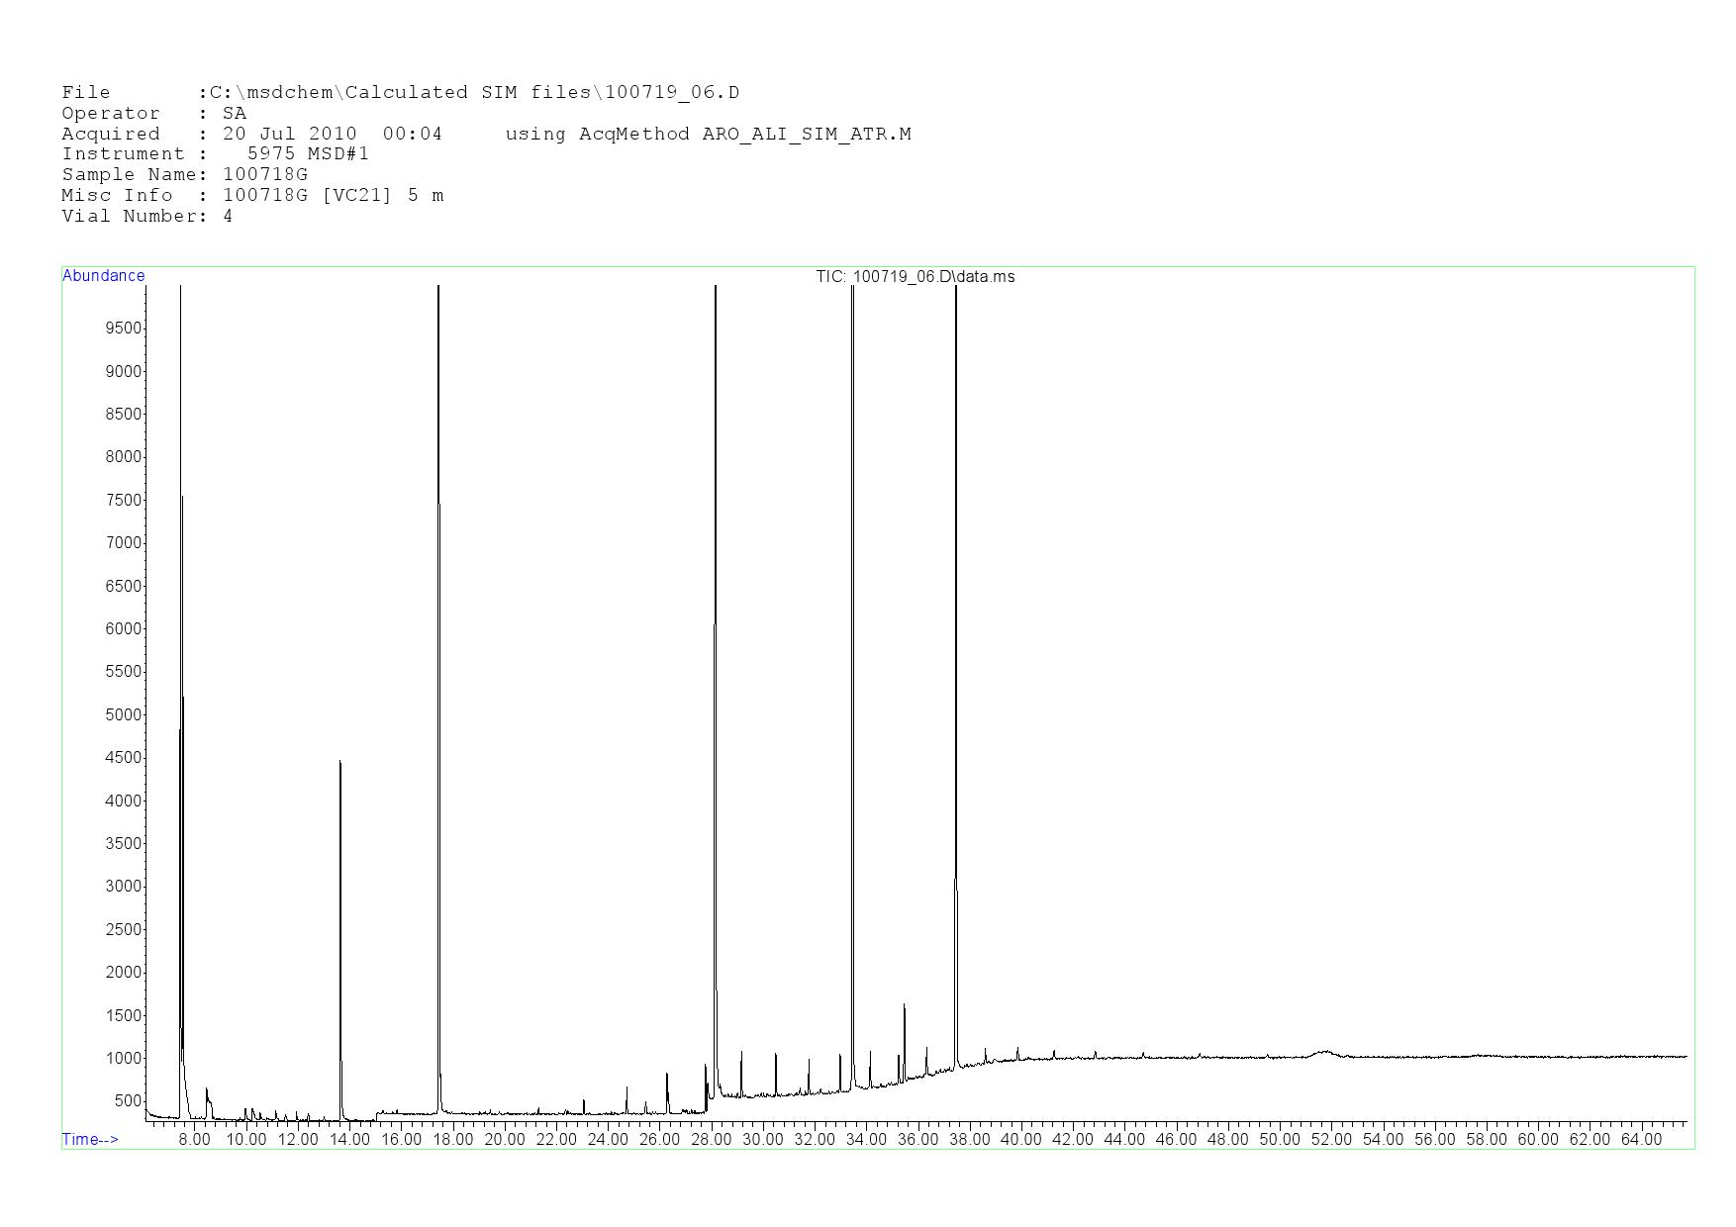The height and width of the screenshot is (1227, 1736).
Task: Click the file path 100719_06.D text
Action: [x=671, y=93]
